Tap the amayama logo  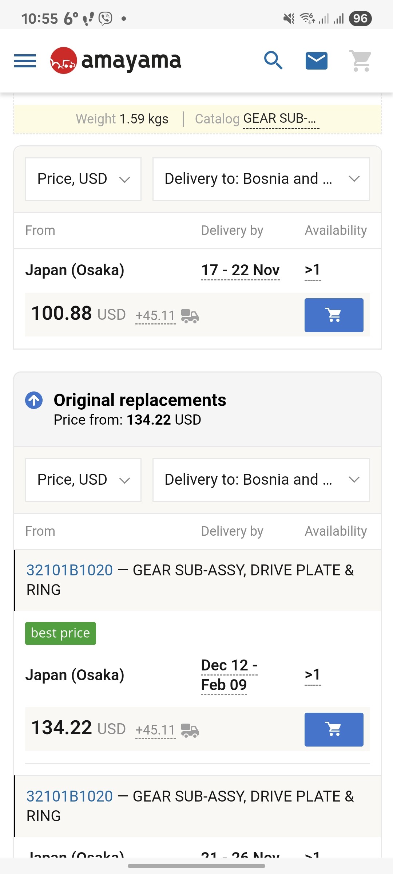click(x=116, y=60)
